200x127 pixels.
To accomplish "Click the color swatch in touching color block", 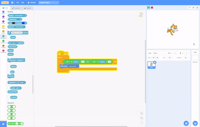I will [x=18, y=19].
